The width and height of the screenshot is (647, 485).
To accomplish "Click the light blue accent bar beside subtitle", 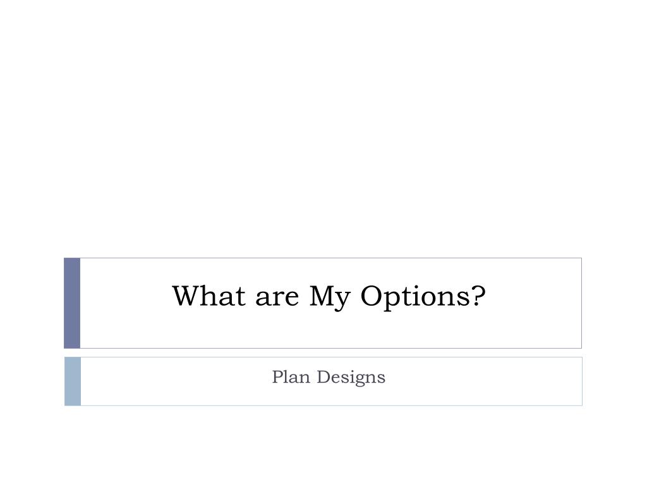I will 73,381.
